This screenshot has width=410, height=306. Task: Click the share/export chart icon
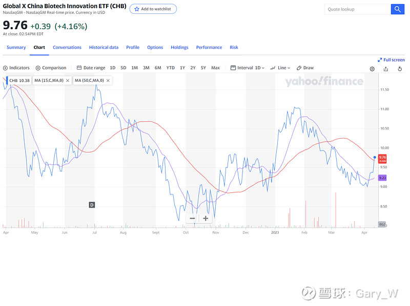386,69
